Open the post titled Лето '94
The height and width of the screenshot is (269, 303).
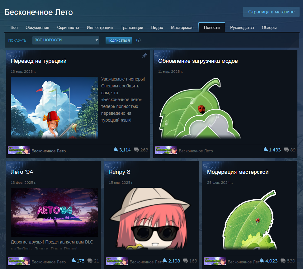point(22,172)
